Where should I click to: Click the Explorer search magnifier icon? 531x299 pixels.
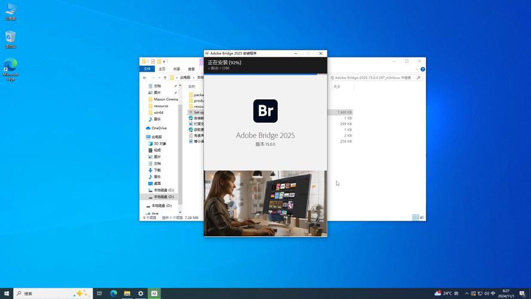click(419, 78)
